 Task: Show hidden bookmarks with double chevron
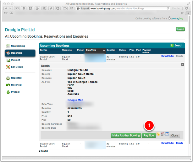(x=182, y=13)
